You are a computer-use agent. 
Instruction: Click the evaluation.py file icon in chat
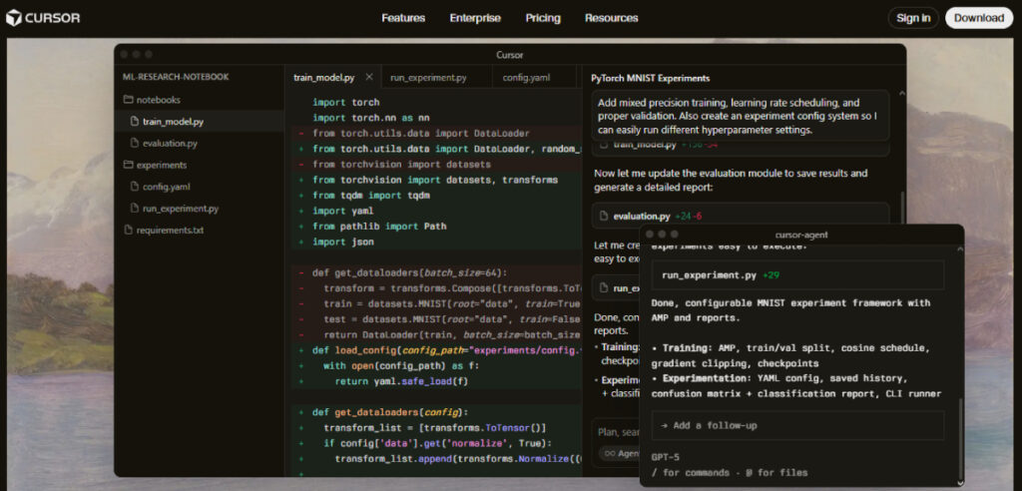click(x=603, y=216)
